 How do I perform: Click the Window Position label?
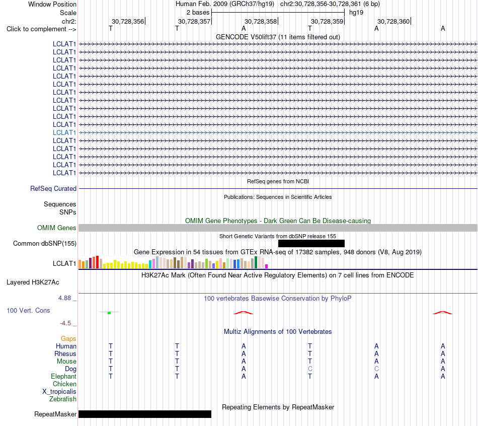pos(52,4)
